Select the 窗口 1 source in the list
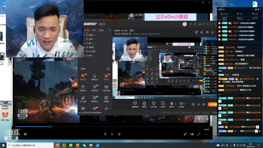 click(90, 43)
